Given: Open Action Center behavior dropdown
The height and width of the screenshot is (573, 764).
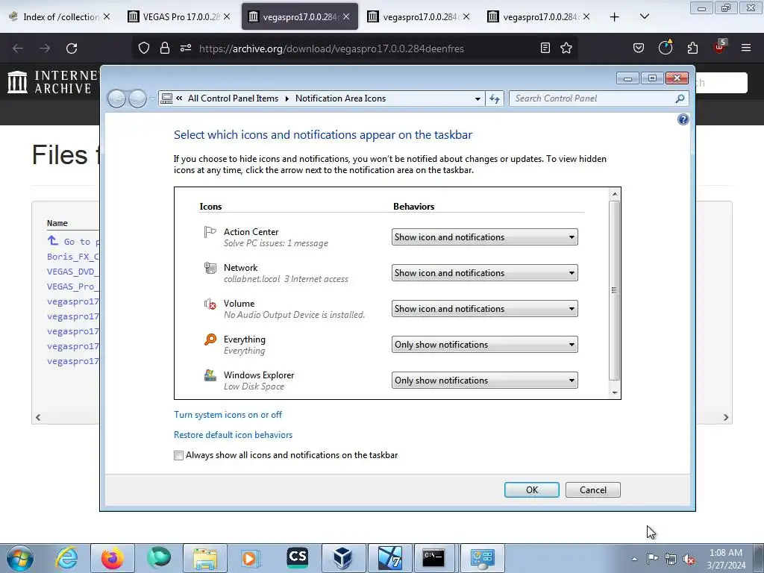Looking at the screenshot, I should [484, 237].
